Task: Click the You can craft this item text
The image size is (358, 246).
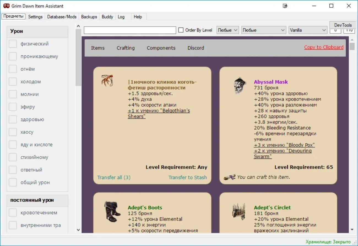Action: tap(264, 177)
